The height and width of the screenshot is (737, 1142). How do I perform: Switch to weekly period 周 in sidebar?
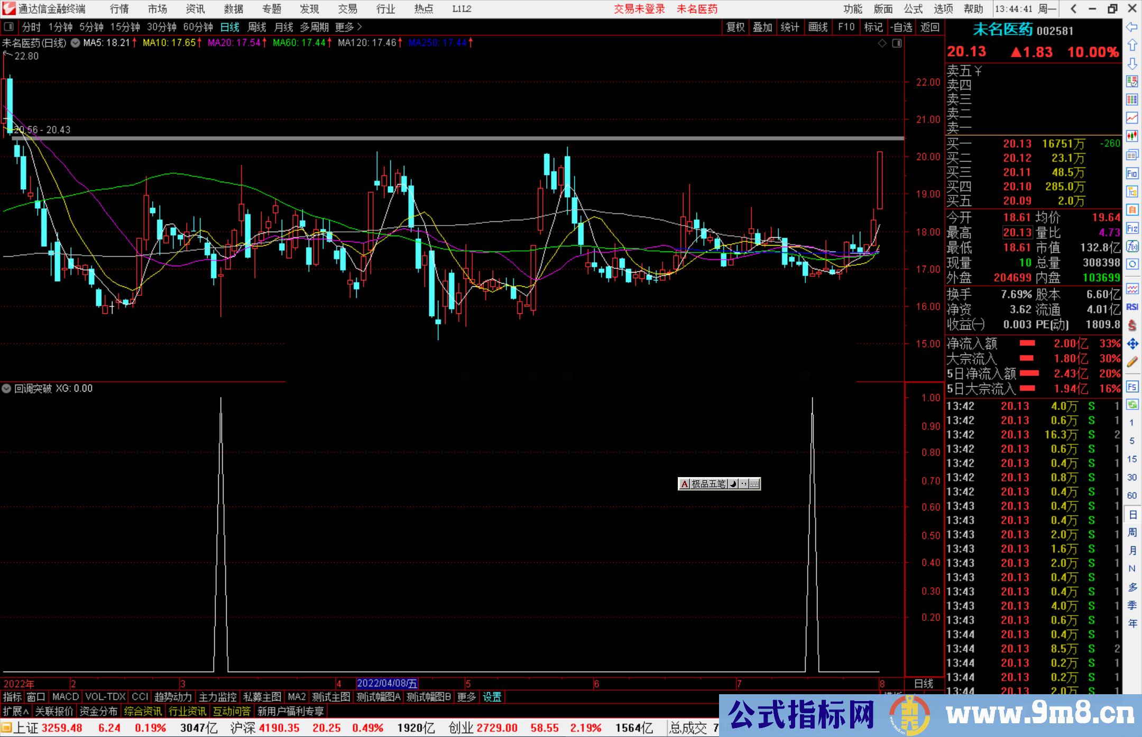click(x=1132, y=532)
